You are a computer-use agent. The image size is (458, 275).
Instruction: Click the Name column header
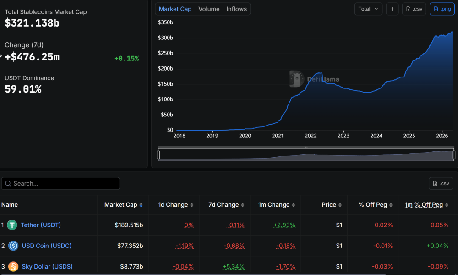9,205
